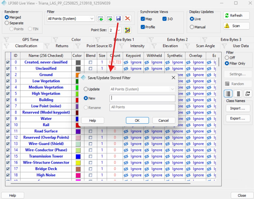Click the New filter name input field

tap(142, 98)
